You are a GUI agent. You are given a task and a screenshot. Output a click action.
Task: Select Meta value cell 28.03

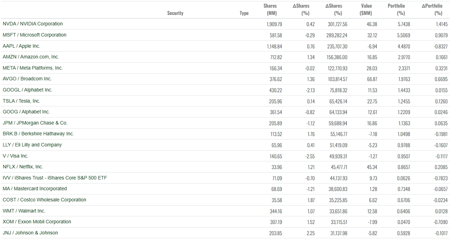tap(372, 69)
